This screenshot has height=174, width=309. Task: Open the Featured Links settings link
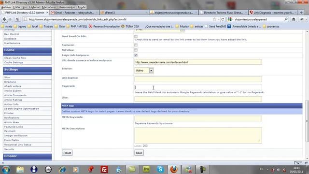14,127
